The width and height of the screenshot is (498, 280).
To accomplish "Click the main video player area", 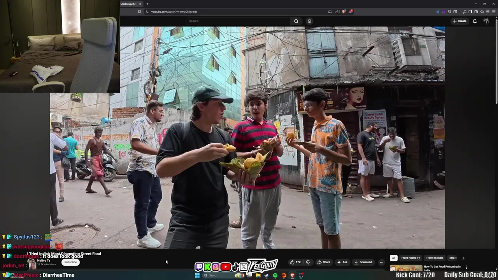I will [247, 137].
